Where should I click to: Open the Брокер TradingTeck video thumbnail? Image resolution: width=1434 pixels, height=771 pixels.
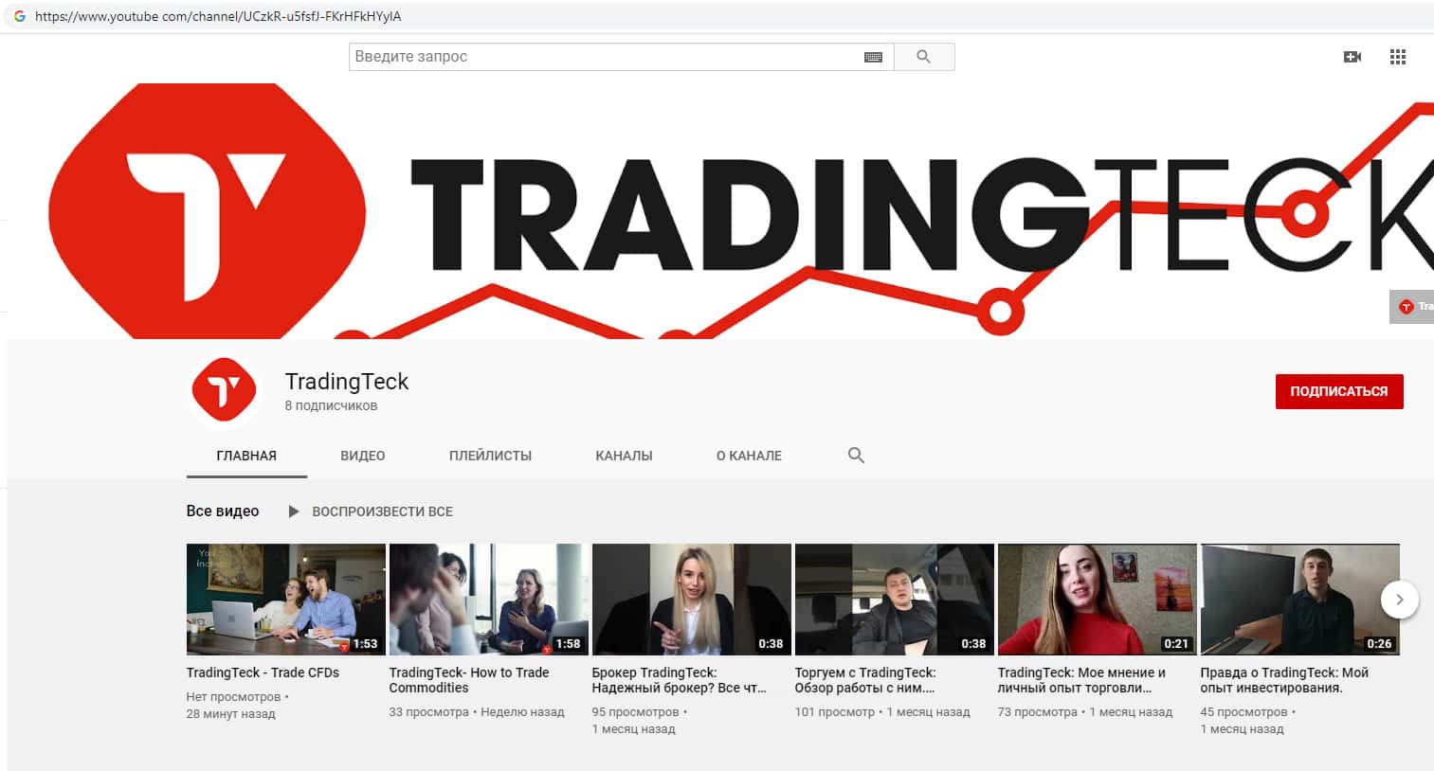point(692,600)
